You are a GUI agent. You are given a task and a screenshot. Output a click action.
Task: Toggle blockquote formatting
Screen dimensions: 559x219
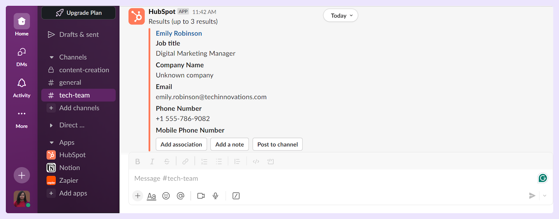pyautogui.click(x=237, y=161)
